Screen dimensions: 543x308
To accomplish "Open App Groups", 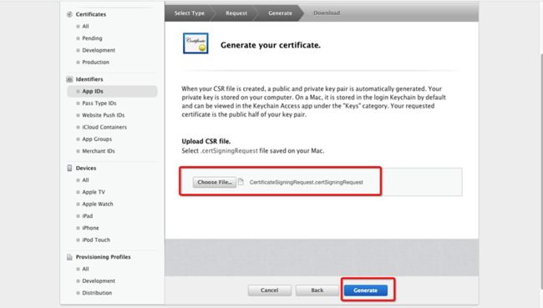I will point(97,139).
